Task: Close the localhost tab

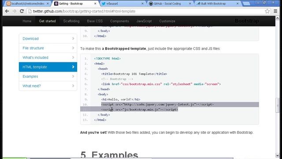Action: pos(48,4)
